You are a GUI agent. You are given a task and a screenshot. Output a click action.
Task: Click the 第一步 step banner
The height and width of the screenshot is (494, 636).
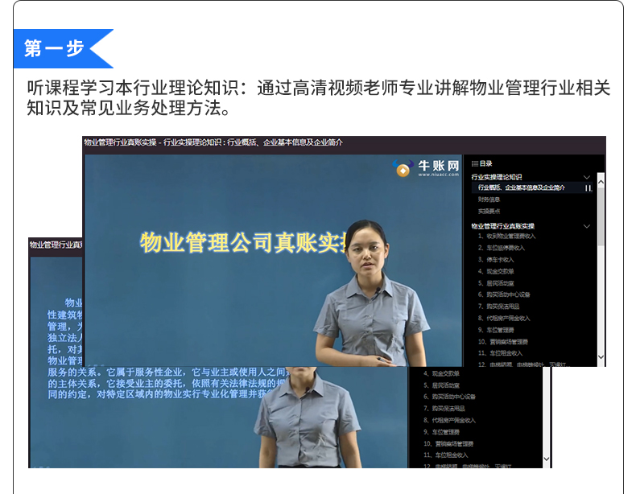click(63, 48)
